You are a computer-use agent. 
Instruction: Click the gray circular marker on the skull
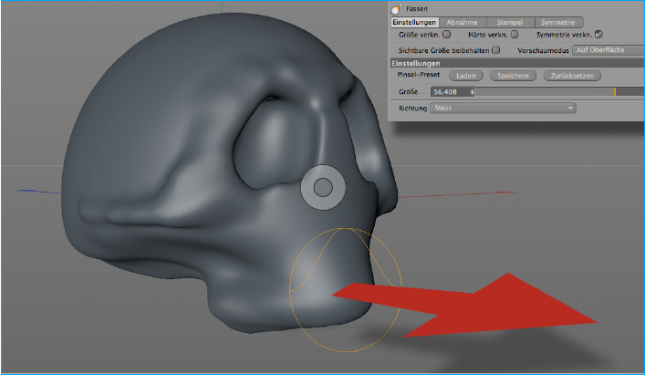[x=322, y=187]
